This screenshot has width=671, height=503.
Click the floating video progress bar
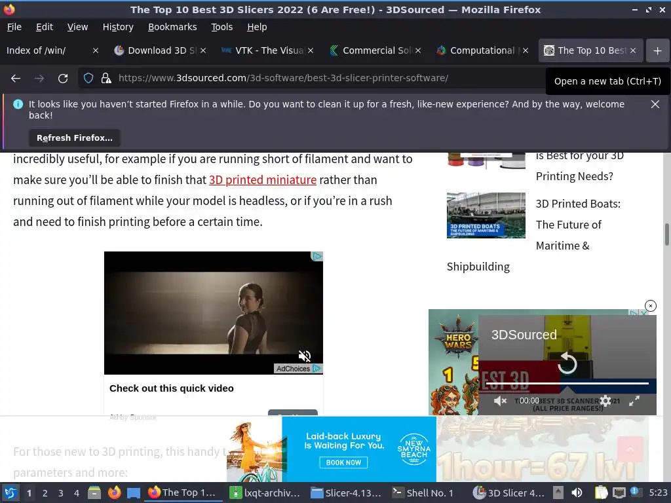point(567,384)
